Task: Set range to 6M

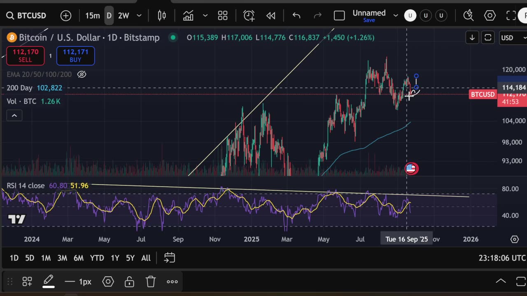Action: coord(79,258)
